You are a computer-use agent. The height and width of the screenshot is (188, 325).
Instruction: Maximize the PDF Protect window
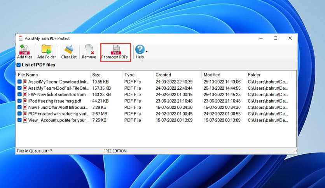click(275, 38)
